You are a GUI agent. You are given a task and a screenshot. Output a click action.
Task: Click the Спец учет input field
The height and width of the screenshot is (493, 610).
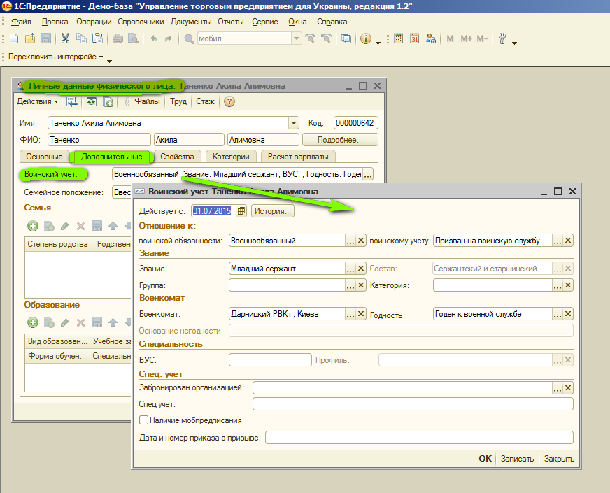413,404
